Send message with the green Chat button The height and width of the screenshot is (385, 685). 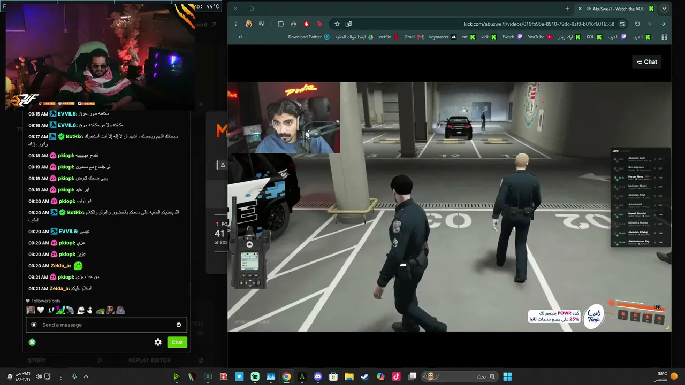pyautogui.click(x=177, y=342)
